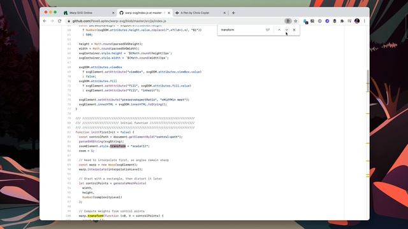The image size is (408, 229).
Task: Open the dark bucket-shaped extension icon
Action: click(335, 21)
